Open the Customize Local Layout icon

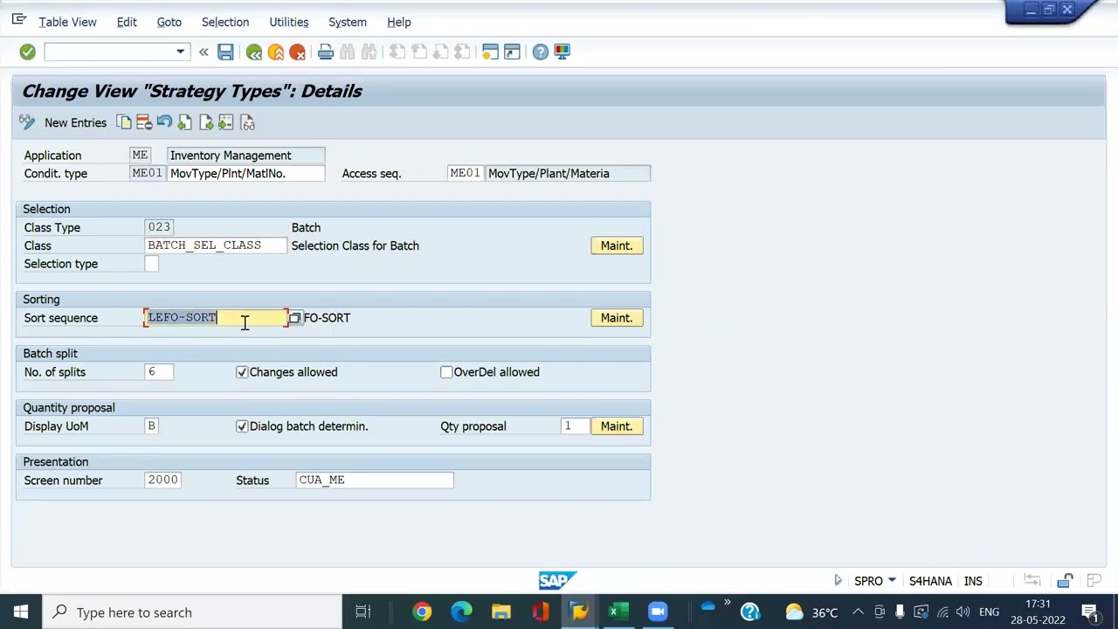[x=562, y=52]
